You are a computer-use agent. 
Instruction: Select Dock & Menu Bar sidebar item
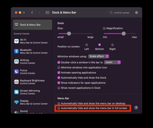pyautogui.click(x=33, y=25)
